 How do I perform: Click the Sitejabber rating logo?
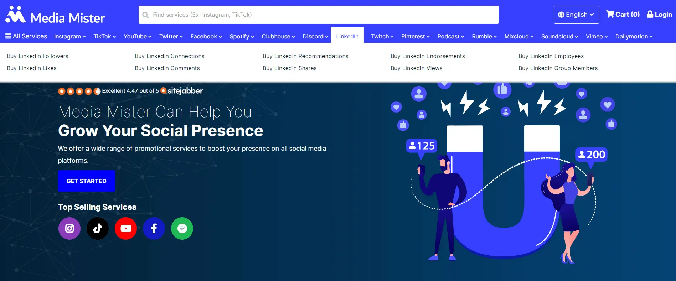[182, 91]
